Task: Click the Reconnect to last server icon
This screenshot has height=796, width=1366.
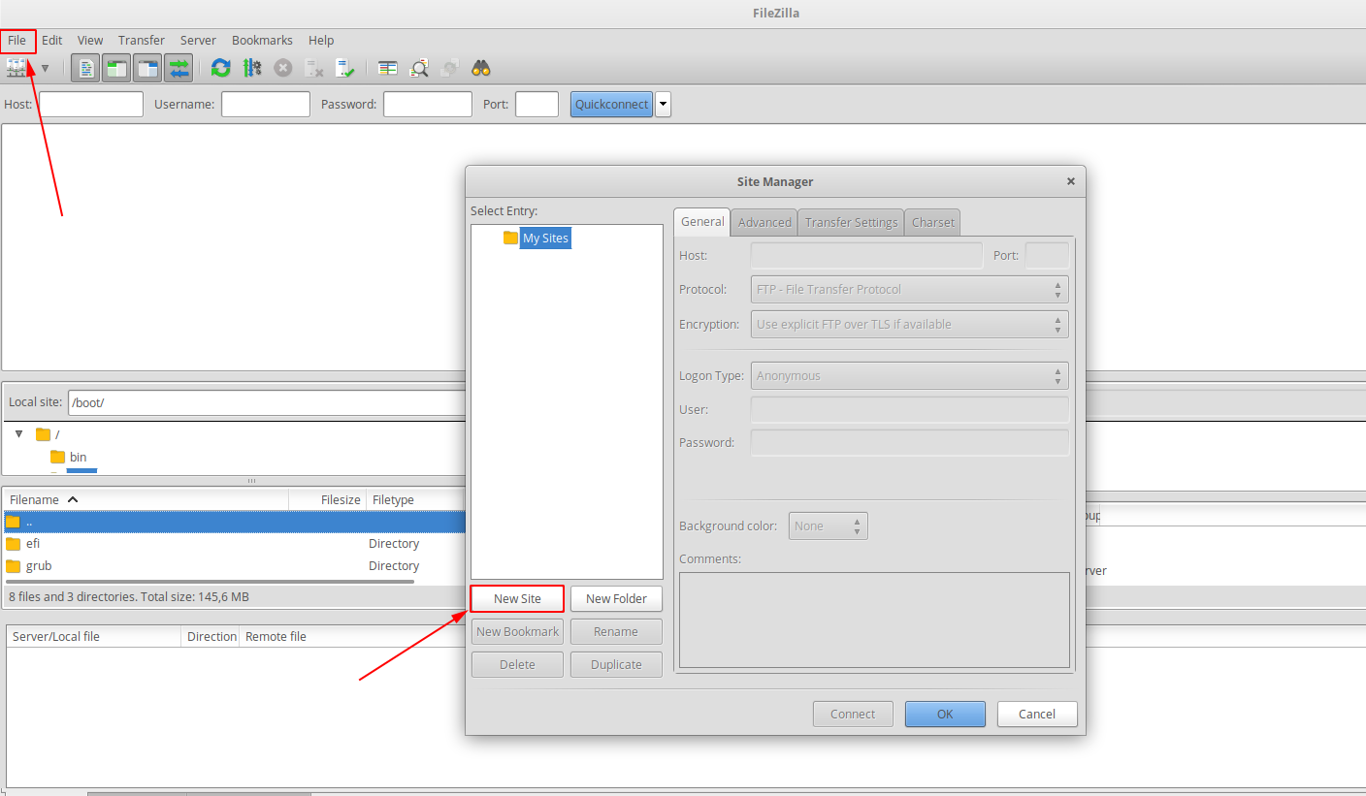Action: tap(344, 68)
